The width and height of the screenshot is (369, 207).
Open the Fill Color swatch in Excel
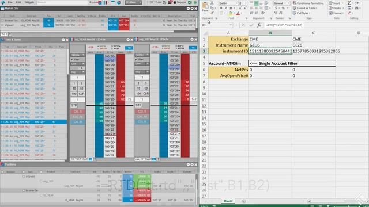click(x=231, y=13)
